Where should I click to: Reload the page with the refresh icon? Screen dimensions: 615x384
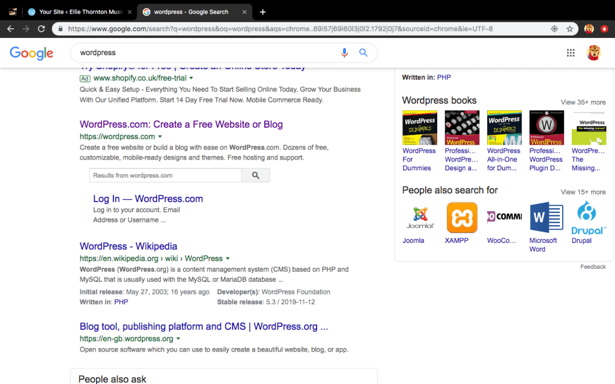coord(41,29)
